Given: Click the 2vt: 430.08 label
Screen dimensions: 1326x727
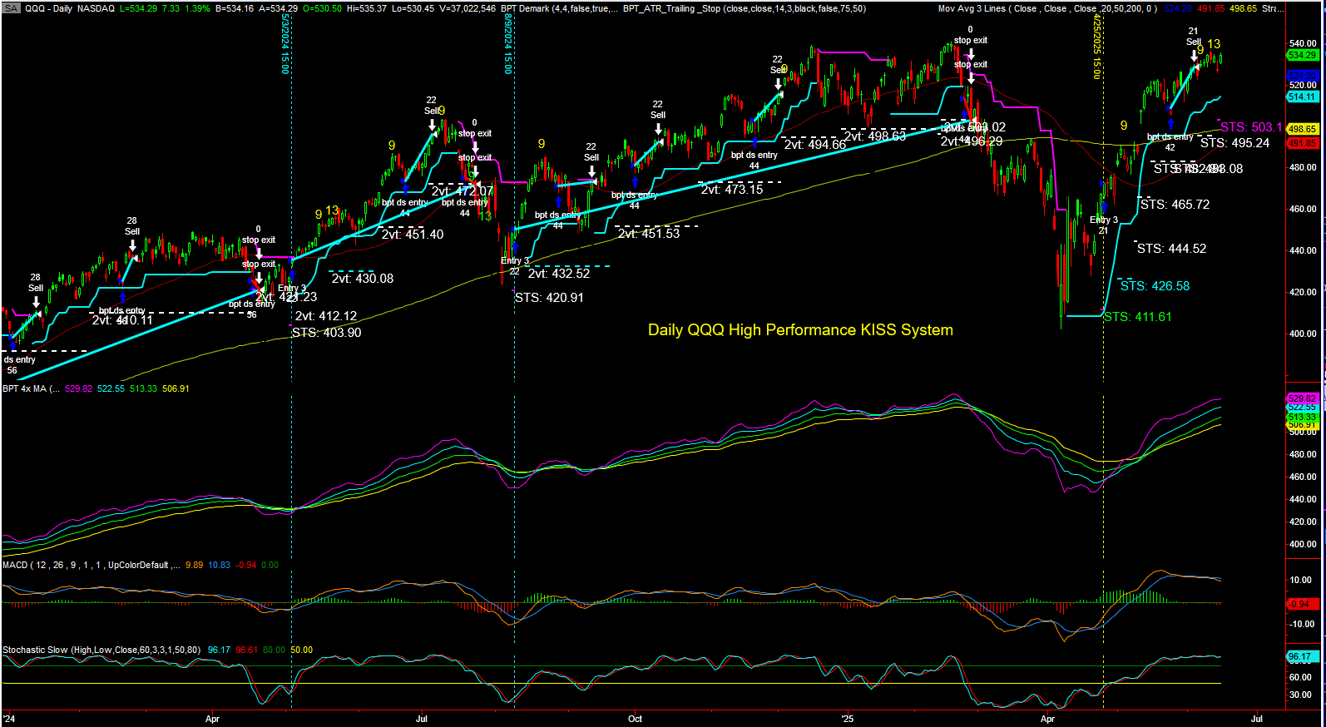Looking at the screenshot, I should point(363,279).
